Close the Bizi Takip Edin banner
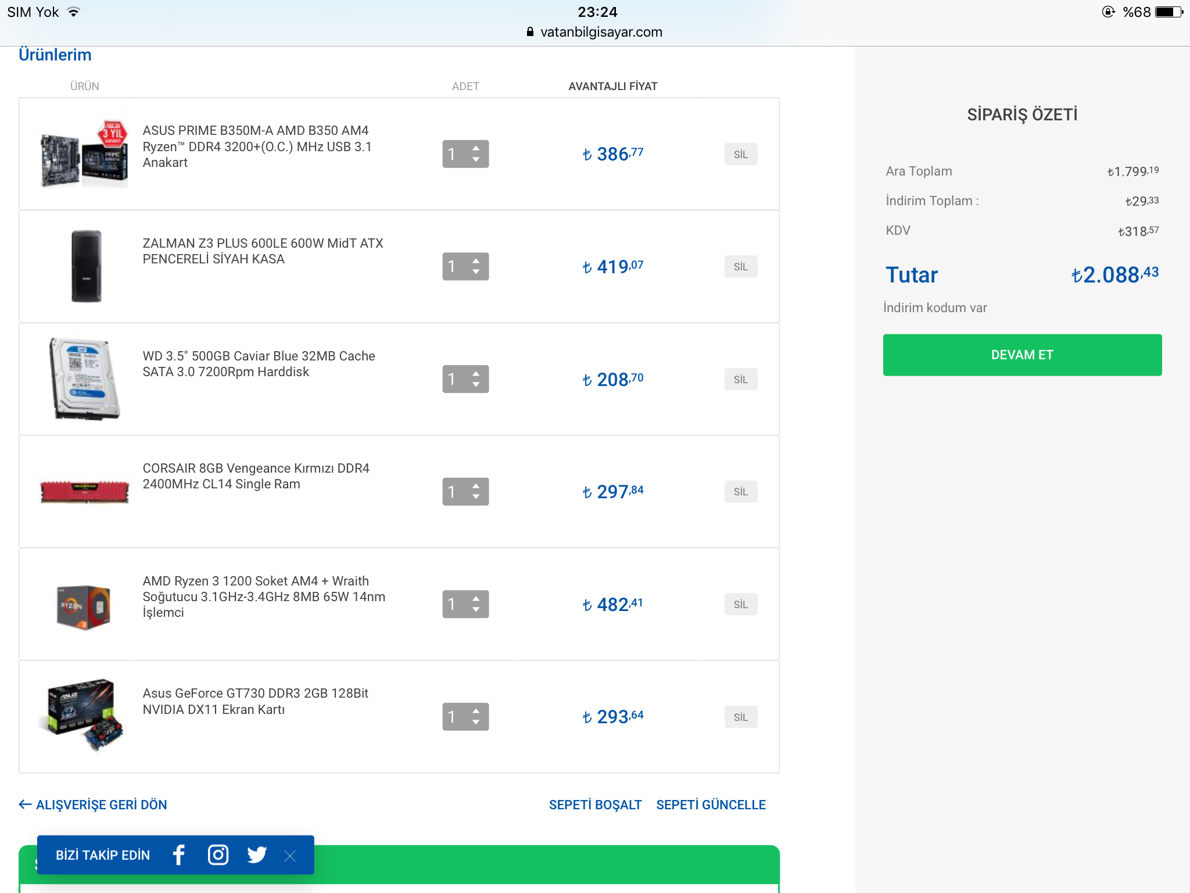Image resolution: width=1190 pixels, height=893 pixels. coord(290,856)
